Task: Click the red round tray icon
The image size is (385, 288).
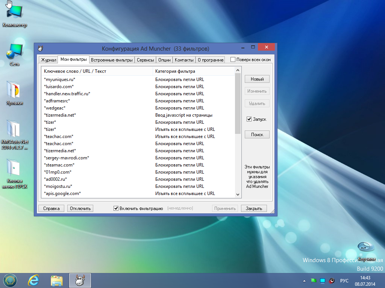Action: click(x=332, y=280)
